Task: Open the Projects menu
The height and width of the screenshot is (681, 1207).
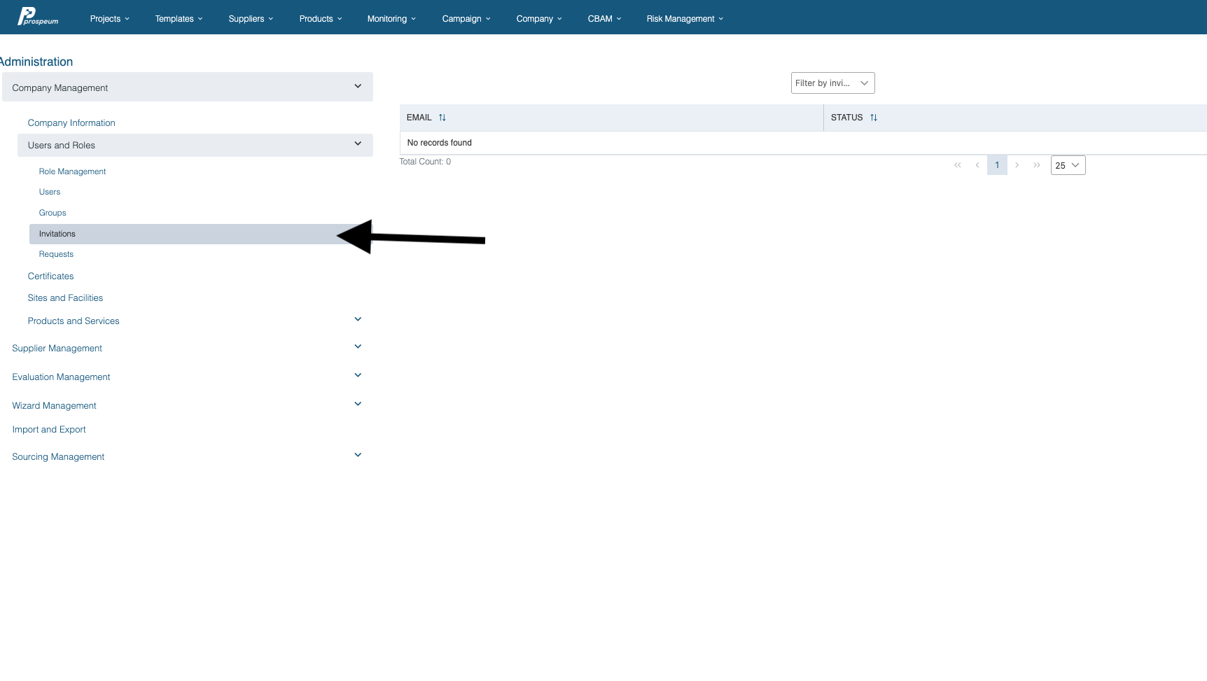Action: (x=110, y=19)
